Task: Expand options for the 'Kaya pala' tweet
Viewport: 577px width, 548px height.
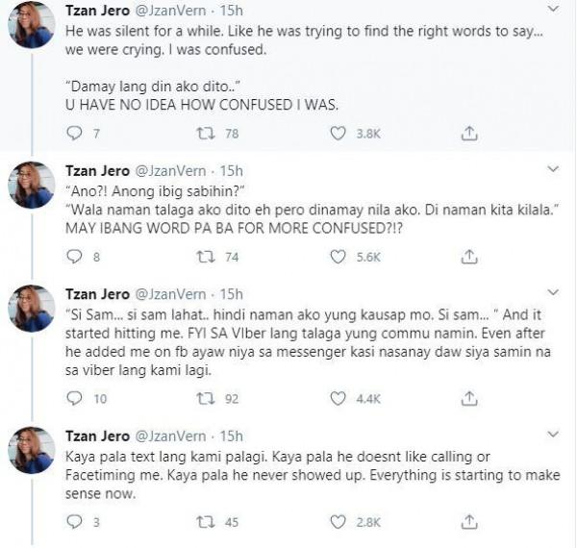Action: pyautogui.click(x=553, y=434)
